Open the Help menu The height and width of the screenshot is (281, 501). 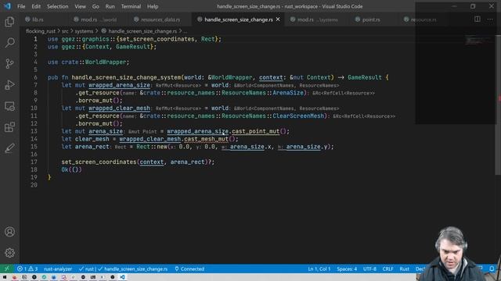153,6
